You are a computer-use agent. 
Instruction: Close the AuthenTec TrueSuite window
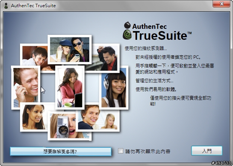click(x=221, y=4)
